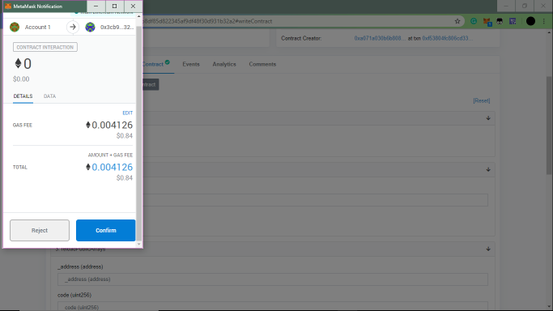The image size is (553, 311).
Task: Click the code (uint256) input field
Action: coord(273,306)
